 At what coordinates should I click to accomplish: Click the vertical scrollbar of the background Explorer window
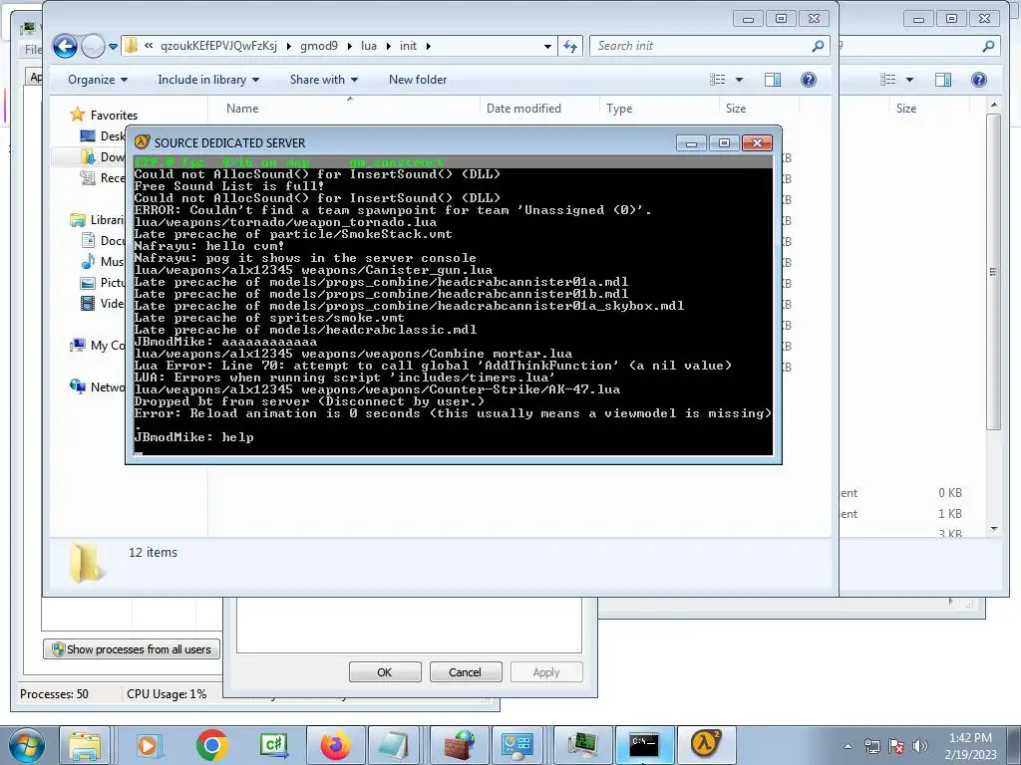tap(993, 272)
